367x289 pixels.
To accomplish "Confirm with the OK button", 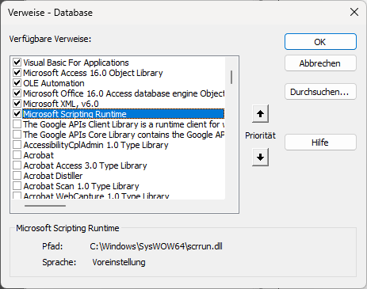I will 320,42.
